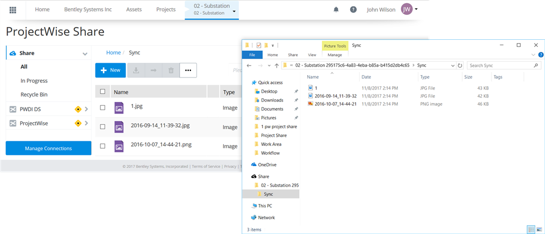This screenshot has width=545, height=234.
Task: Check the box for 2016-10-07_14-44-21.png
Action: coord(103,146)
